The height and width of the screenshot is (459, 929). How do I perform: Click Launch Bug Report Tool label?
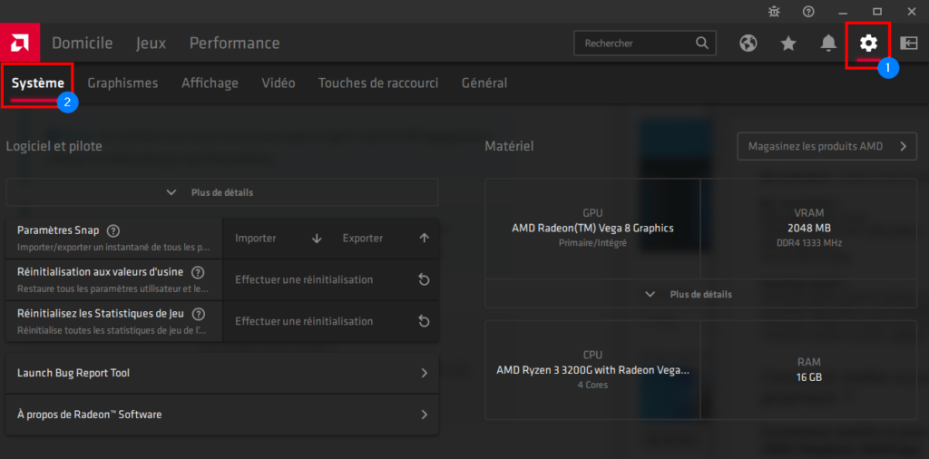[73, 373]
